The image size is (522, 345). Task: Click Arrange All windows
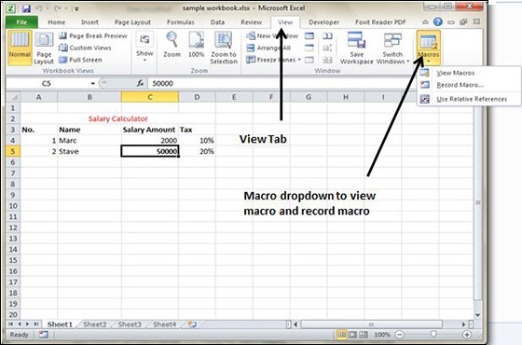[x=268, y=48]
